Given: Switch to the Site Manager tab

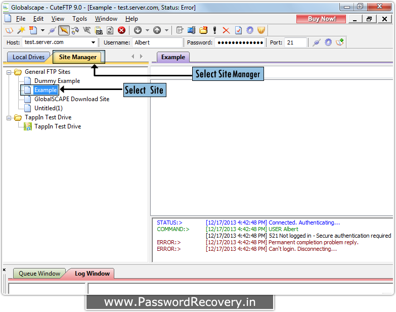Looking at the screenshot, I should 77,57.
